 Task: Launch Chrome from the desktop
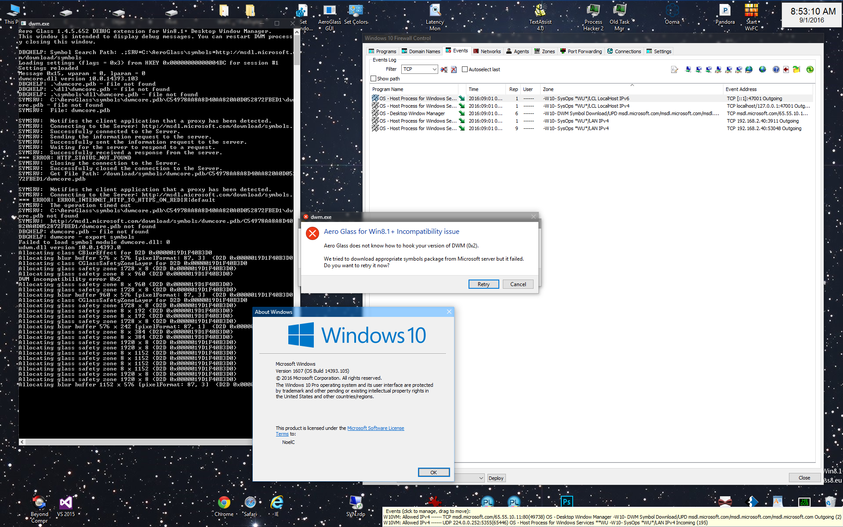(224, 506)
